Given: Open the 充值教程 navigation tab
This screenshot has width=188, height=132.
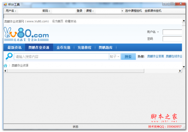Looking at the screenshot, I should (x=84, y=47).
